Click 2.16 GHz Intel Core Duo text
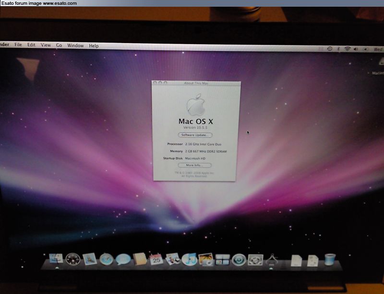The image size is (384, 294). [203, 144]
